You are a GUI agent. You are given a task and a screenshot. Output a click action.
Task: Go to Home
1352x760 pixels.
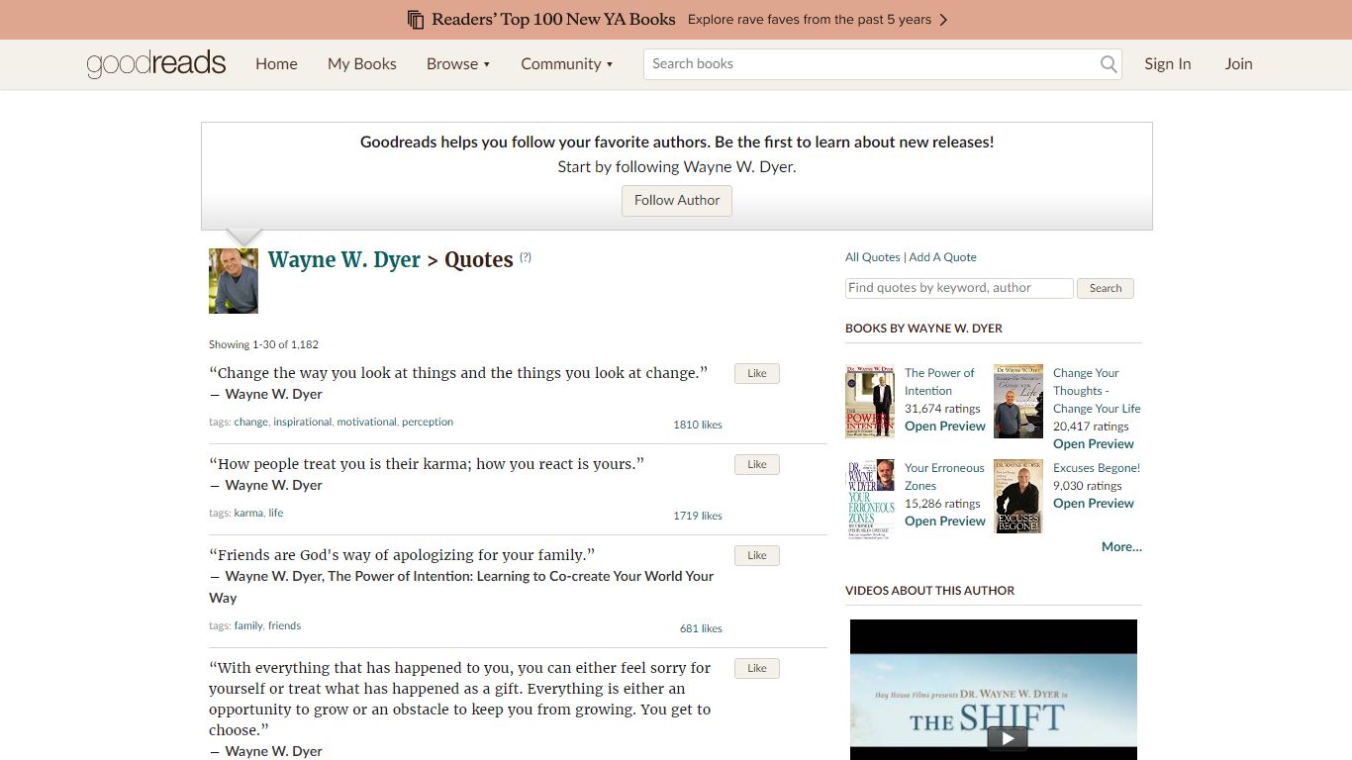(276, 64)
